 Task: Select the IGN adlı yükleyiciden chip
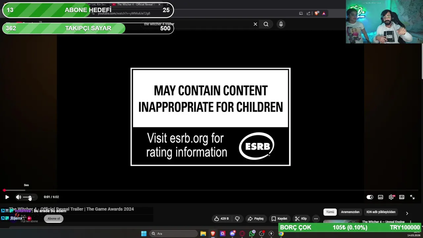(381, 212)
